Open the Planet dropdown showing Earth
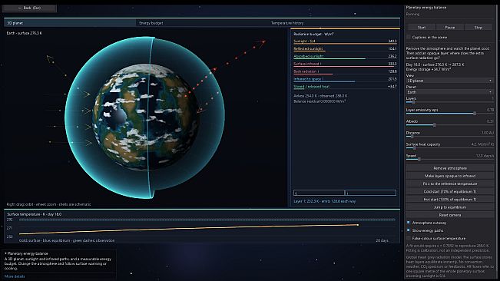 (449, 92)
